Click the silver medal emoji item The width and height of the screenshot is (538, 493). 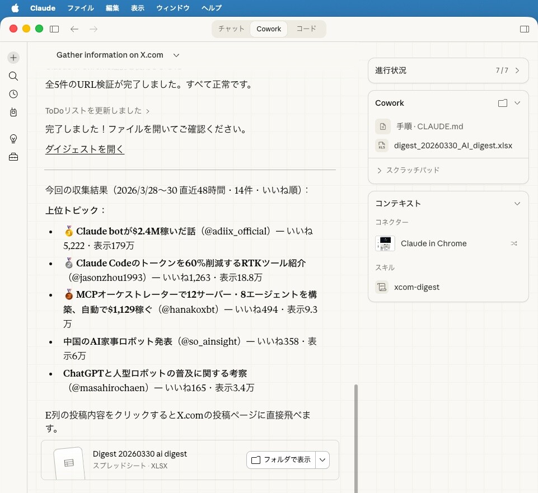click(69, 263)
